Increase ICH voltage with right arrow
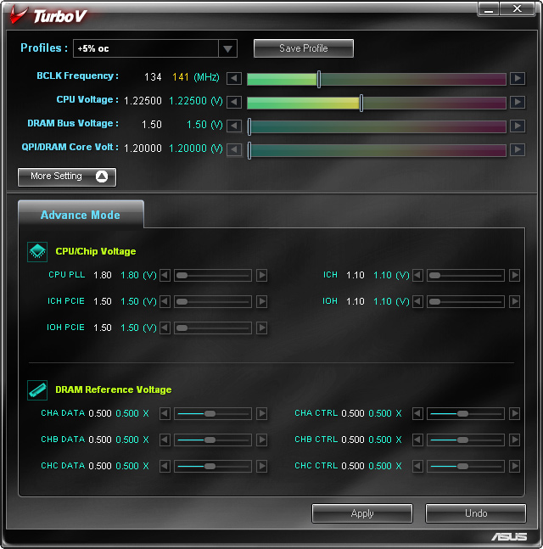Image resolution: width=543 pixels, height=549 pixels. tap(514, 275)
